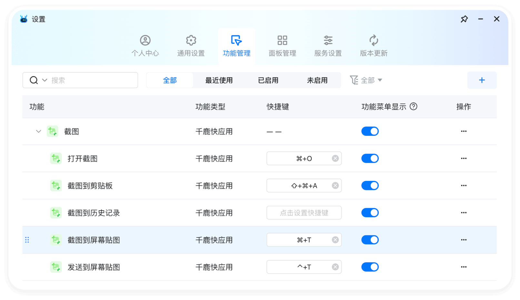Clear the ⌘+O shortcut for 打开截图
Viewport: 520px width, 300px height.
click(x=335, y=158)
